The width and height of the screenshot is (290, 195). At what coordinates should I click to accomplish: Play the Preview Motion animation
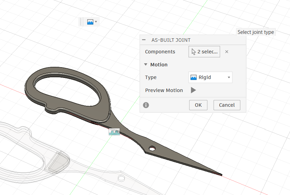(193, 90)
